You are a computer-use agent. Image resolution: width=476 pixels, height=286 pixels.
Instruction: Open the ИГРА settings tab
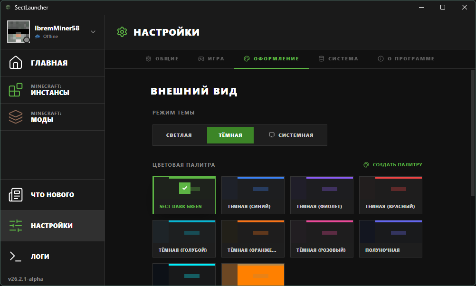tap(211, 58)
